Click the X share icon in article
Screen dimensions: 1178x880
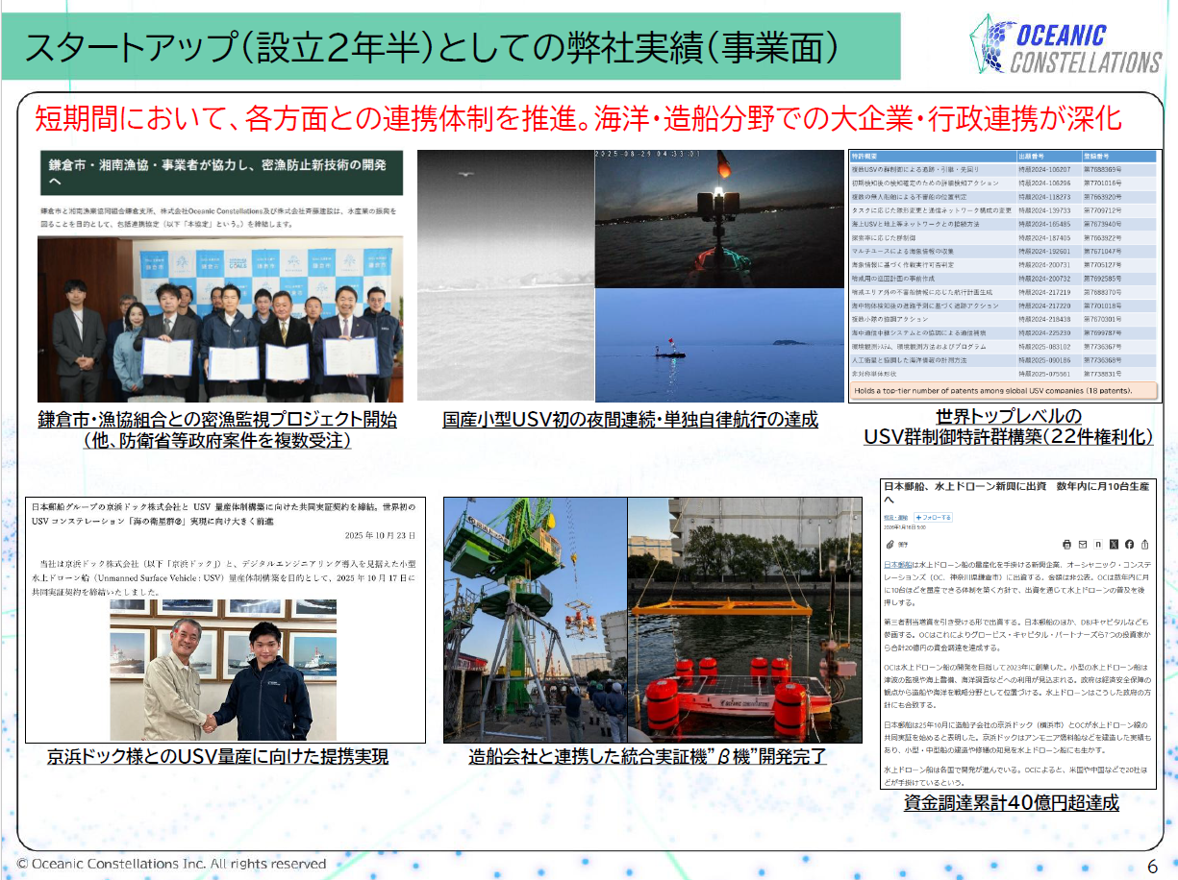pyautogui.click(x=1114, y=545)
